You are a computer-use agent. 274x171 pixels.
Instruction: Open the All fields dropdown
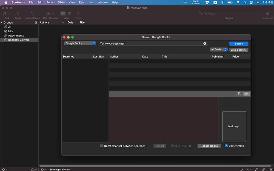pyautogui.click(x=219, y=50)
